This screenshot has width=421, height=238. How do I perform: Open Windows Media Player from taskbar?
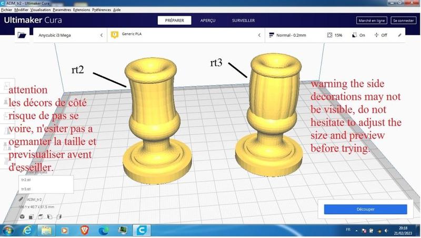64,231
